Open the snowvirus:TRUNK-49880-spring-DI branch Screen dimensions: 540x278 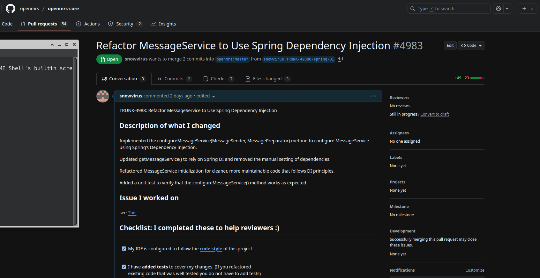pos(299,59)
